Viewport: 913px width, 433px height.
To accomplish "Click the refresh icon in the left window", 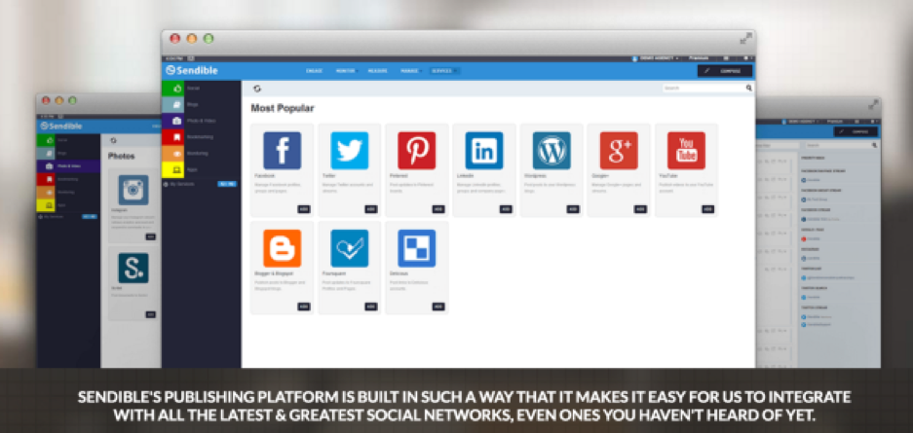I will (113, 140).
